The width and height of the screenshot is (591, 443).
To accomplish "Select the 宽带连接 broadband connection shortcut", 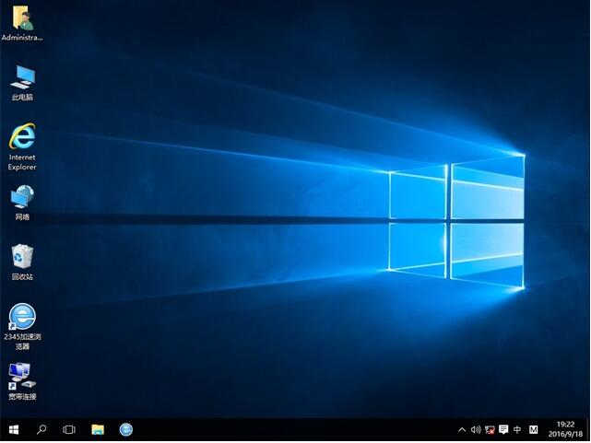I will (22, 381).
